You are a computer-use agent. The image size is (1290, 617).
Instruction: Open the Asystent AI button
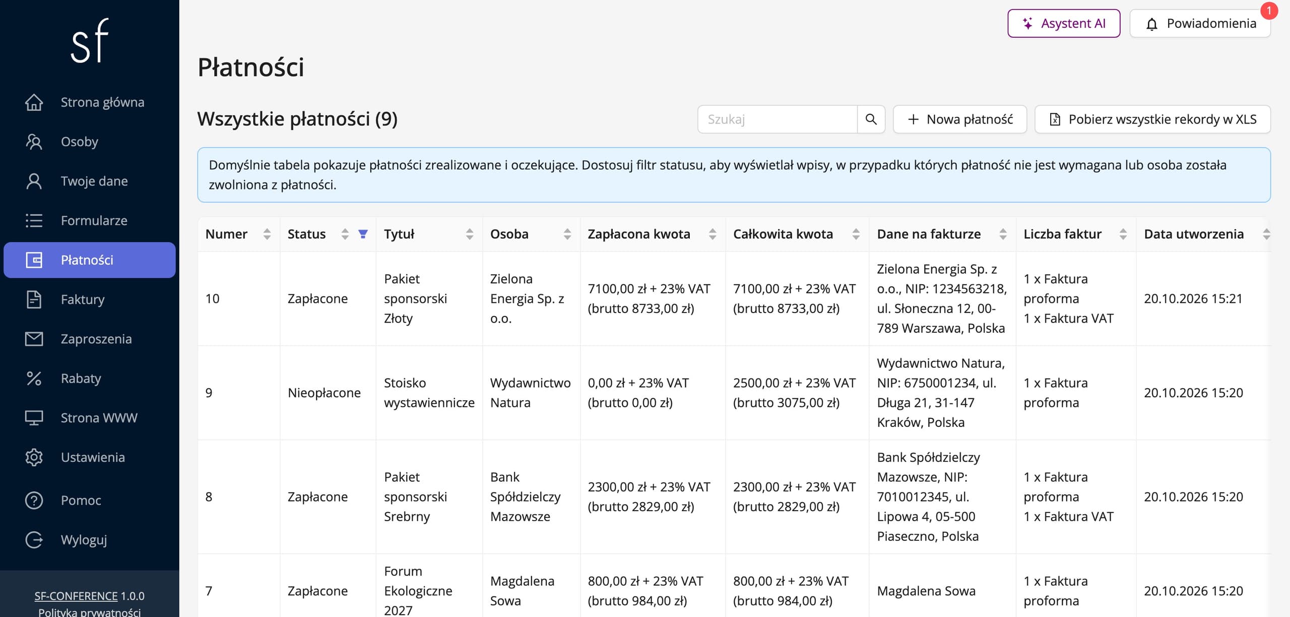pyautogui.click(x=1064, y=23)
